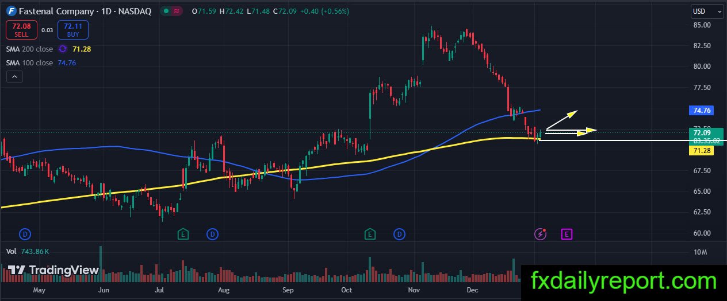Click the C72.09 close value
This screenshot has height=301, width=727.
tap(285, 11)
